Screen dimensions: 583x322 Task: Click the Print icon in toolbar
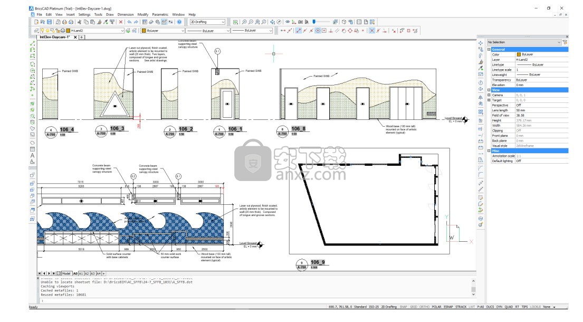pyautogui.click(x=64, y=22)
